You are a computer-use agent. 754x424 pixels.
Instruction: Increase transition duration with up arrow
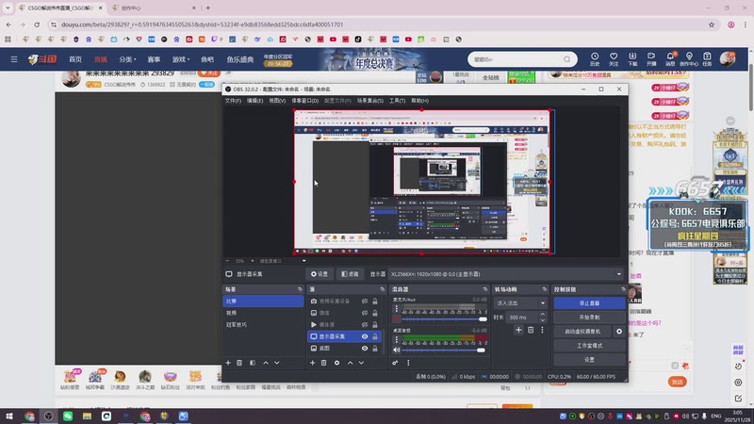point(543,315)
